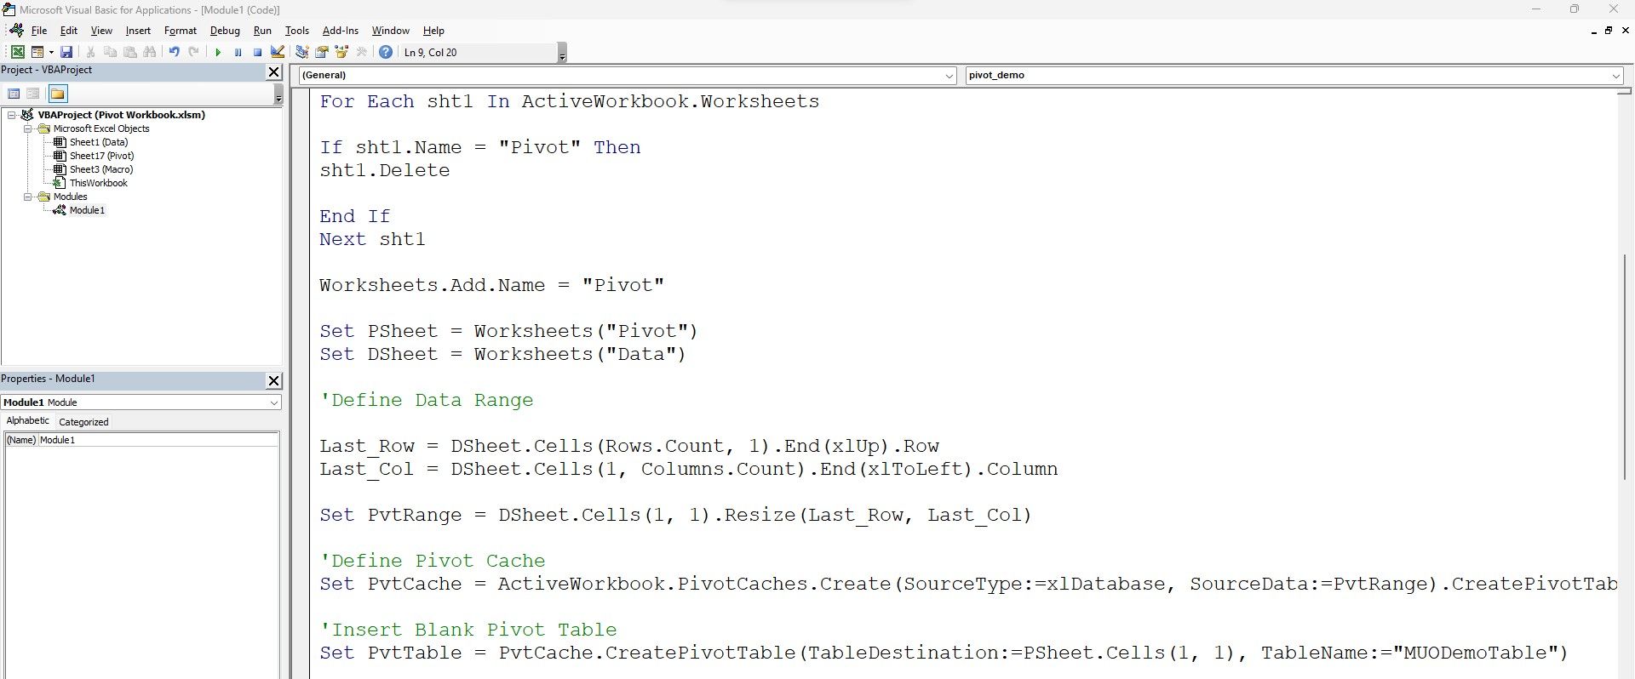1635x679 pixels.
Task: Click the Worksheets.Add.Name = "Pivot" code line
Action: [x=491, y=285]
